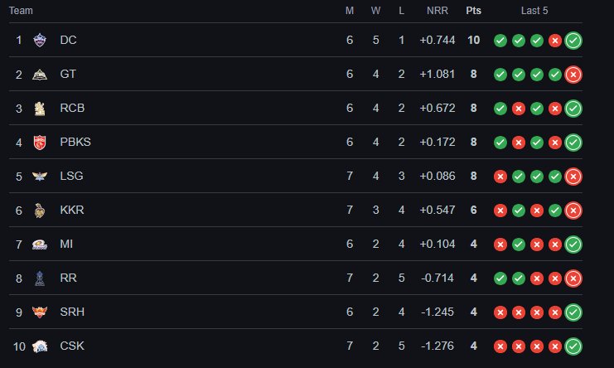The height and width of the screenshot is (368, 614).
Task: Click DC's latest match win indicator
Action: tap(573, 40)
